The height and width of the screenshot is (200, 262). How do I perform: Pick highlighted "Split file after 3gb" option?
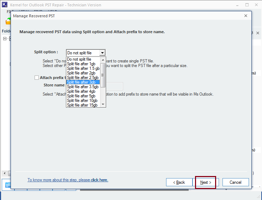tap(83, 82)
